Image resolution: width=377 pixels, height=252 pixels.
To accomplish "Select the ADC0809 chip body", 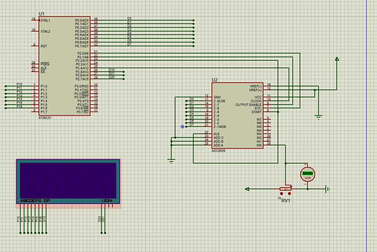I will tap(237, 116).
